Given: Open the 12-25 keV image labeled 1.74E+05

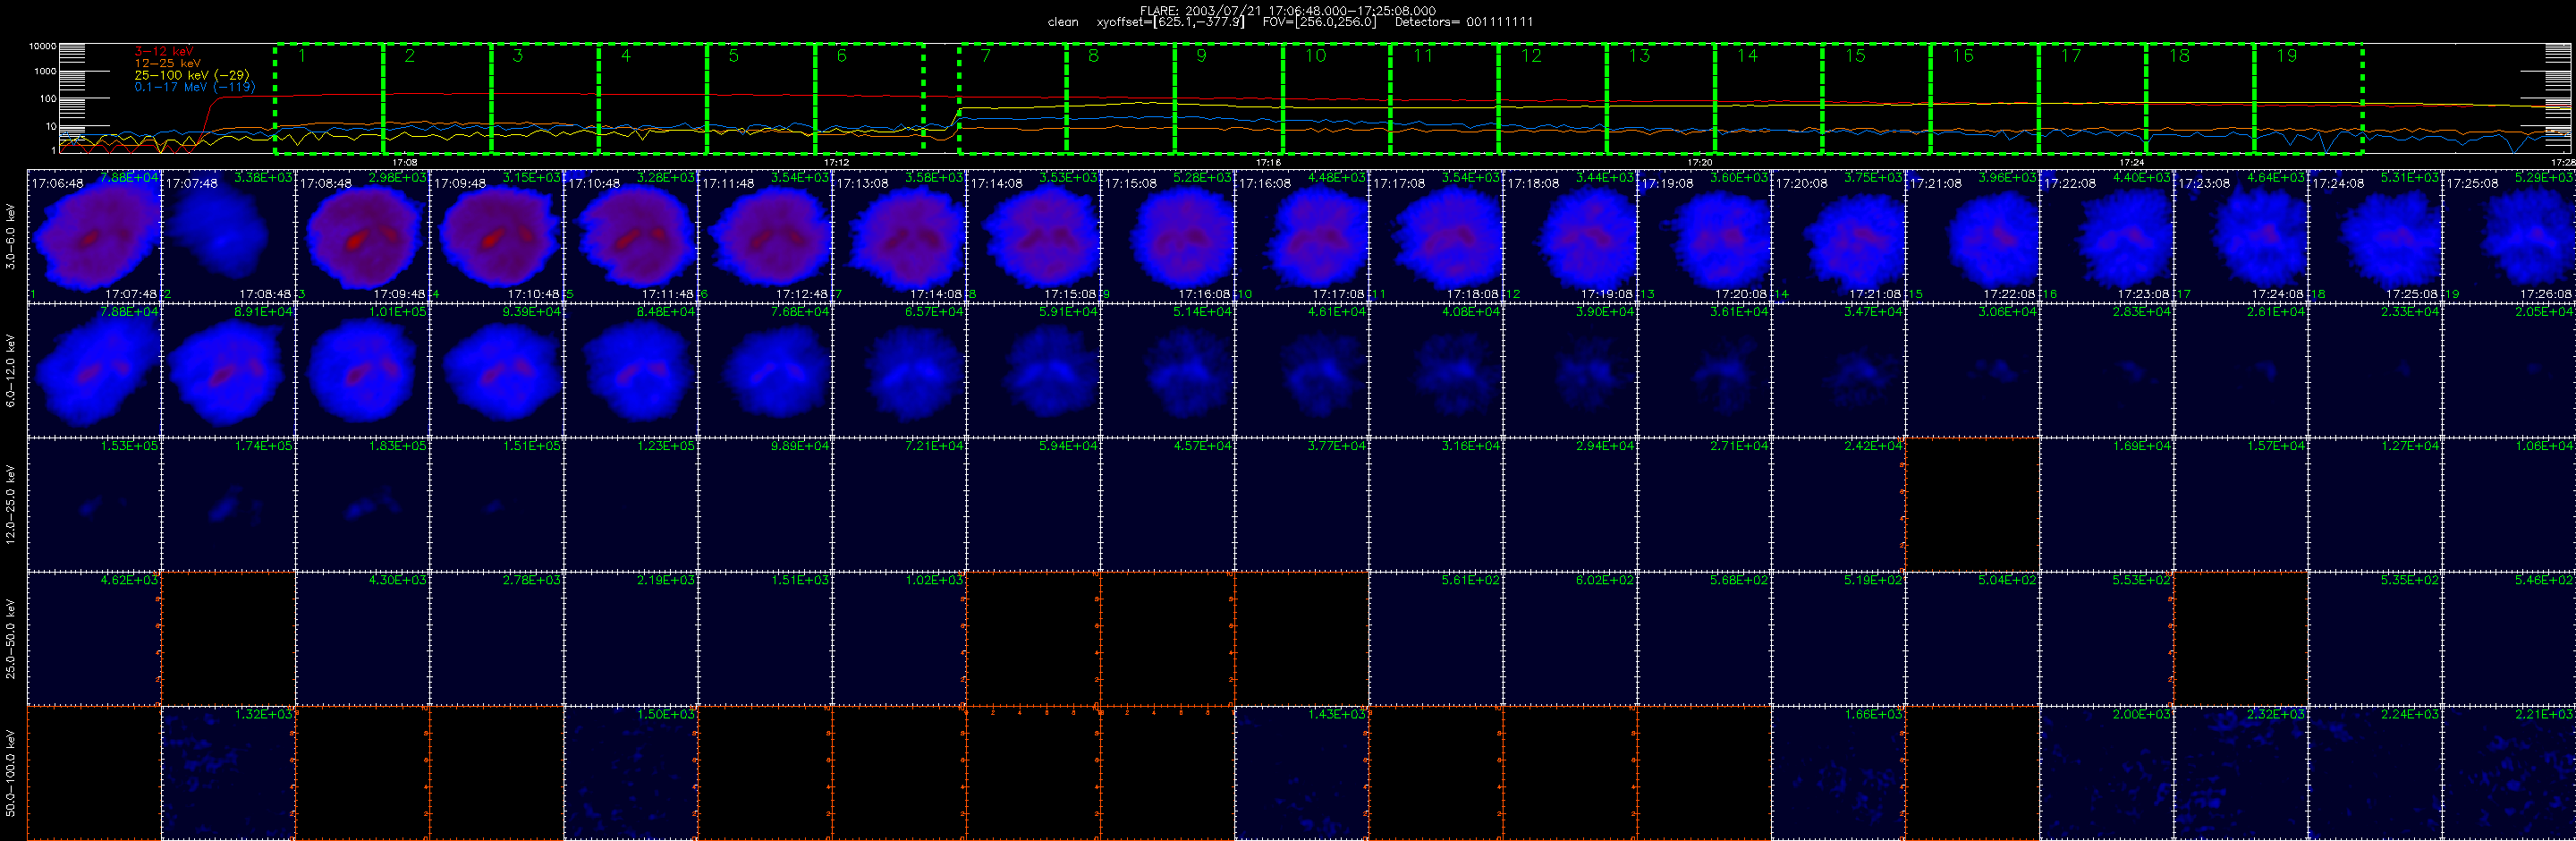Looking at the screenshot, I should (229, 504).
